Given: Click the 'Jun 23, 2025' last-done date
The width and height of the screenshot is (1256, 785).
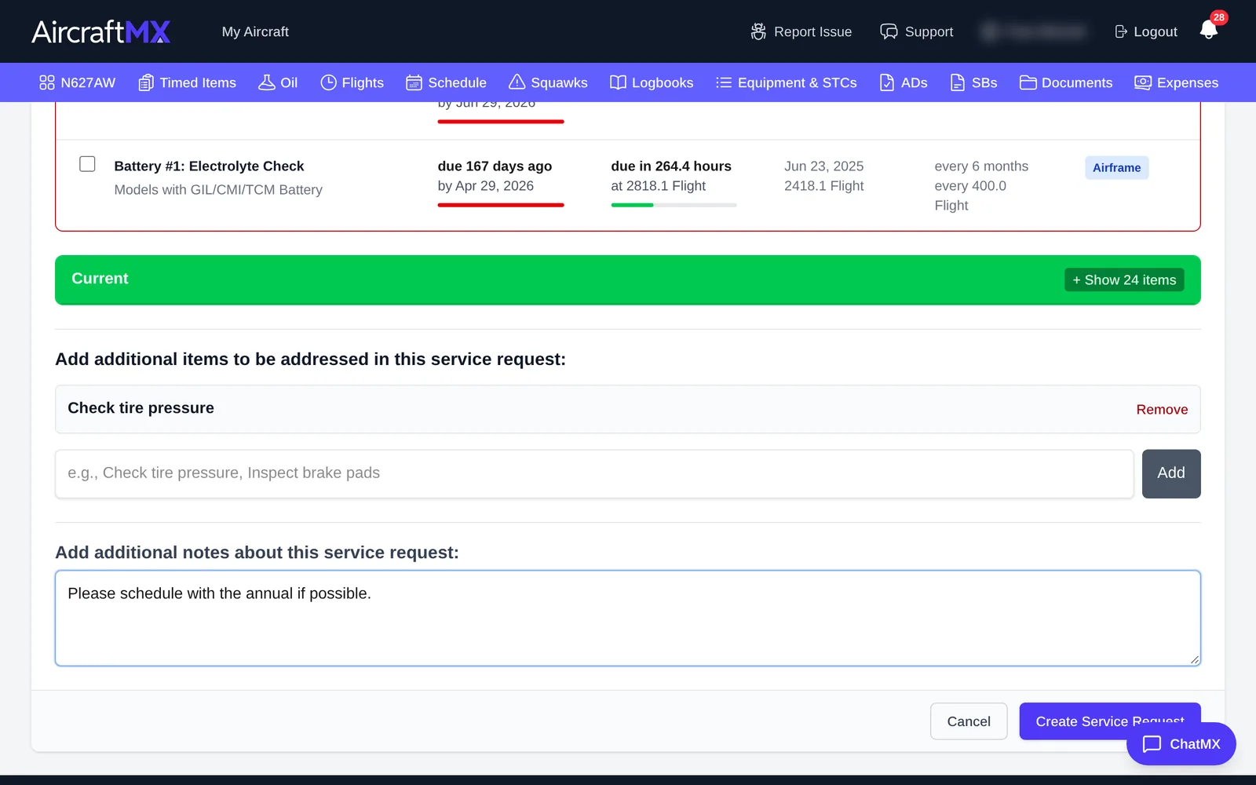Looking at the screenshot, I should [x=823, y=166].
